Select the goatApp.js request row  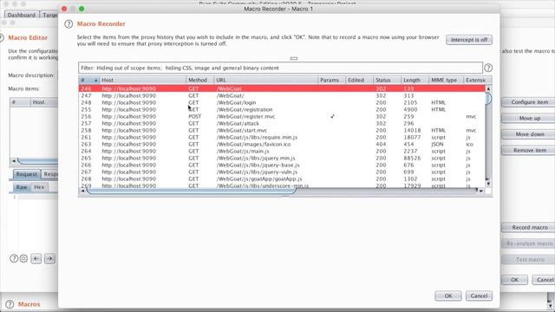pyautogui.click(x=282, y=179)
